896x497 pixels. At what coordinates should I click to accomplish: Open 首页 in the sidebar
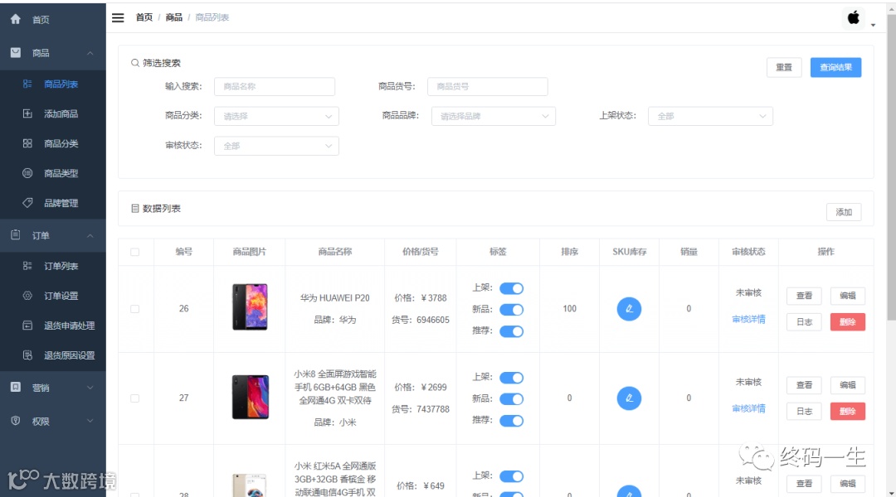tap(52, 19)
